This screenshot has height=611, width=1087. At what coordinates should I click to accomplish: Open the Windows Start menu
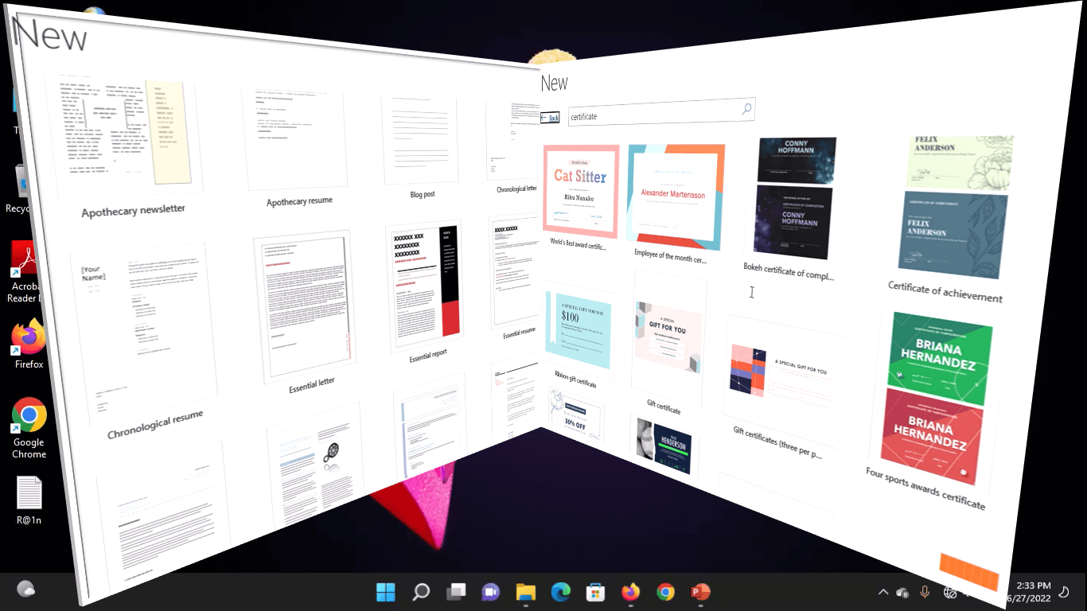(385, 592)
